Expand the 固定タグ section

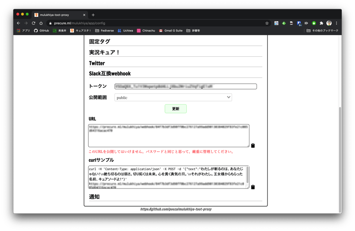click(99, 42)
